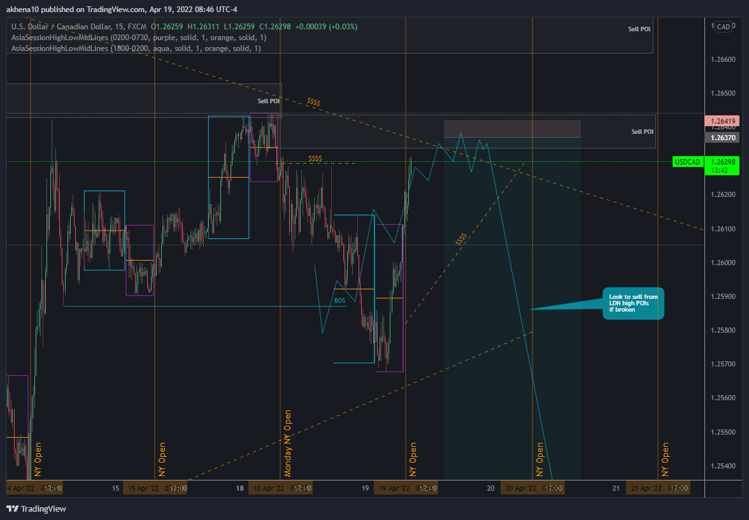Click the CAD currency button on price axis
The height and width of the screenshot is (520, 749).
(x=724, y=27)
